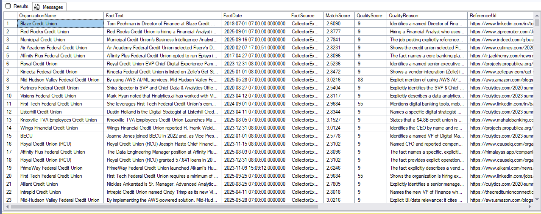
Task: Click the vertical scrollbar of results grid
Action: pyautogui.click(x=537, y=108)
